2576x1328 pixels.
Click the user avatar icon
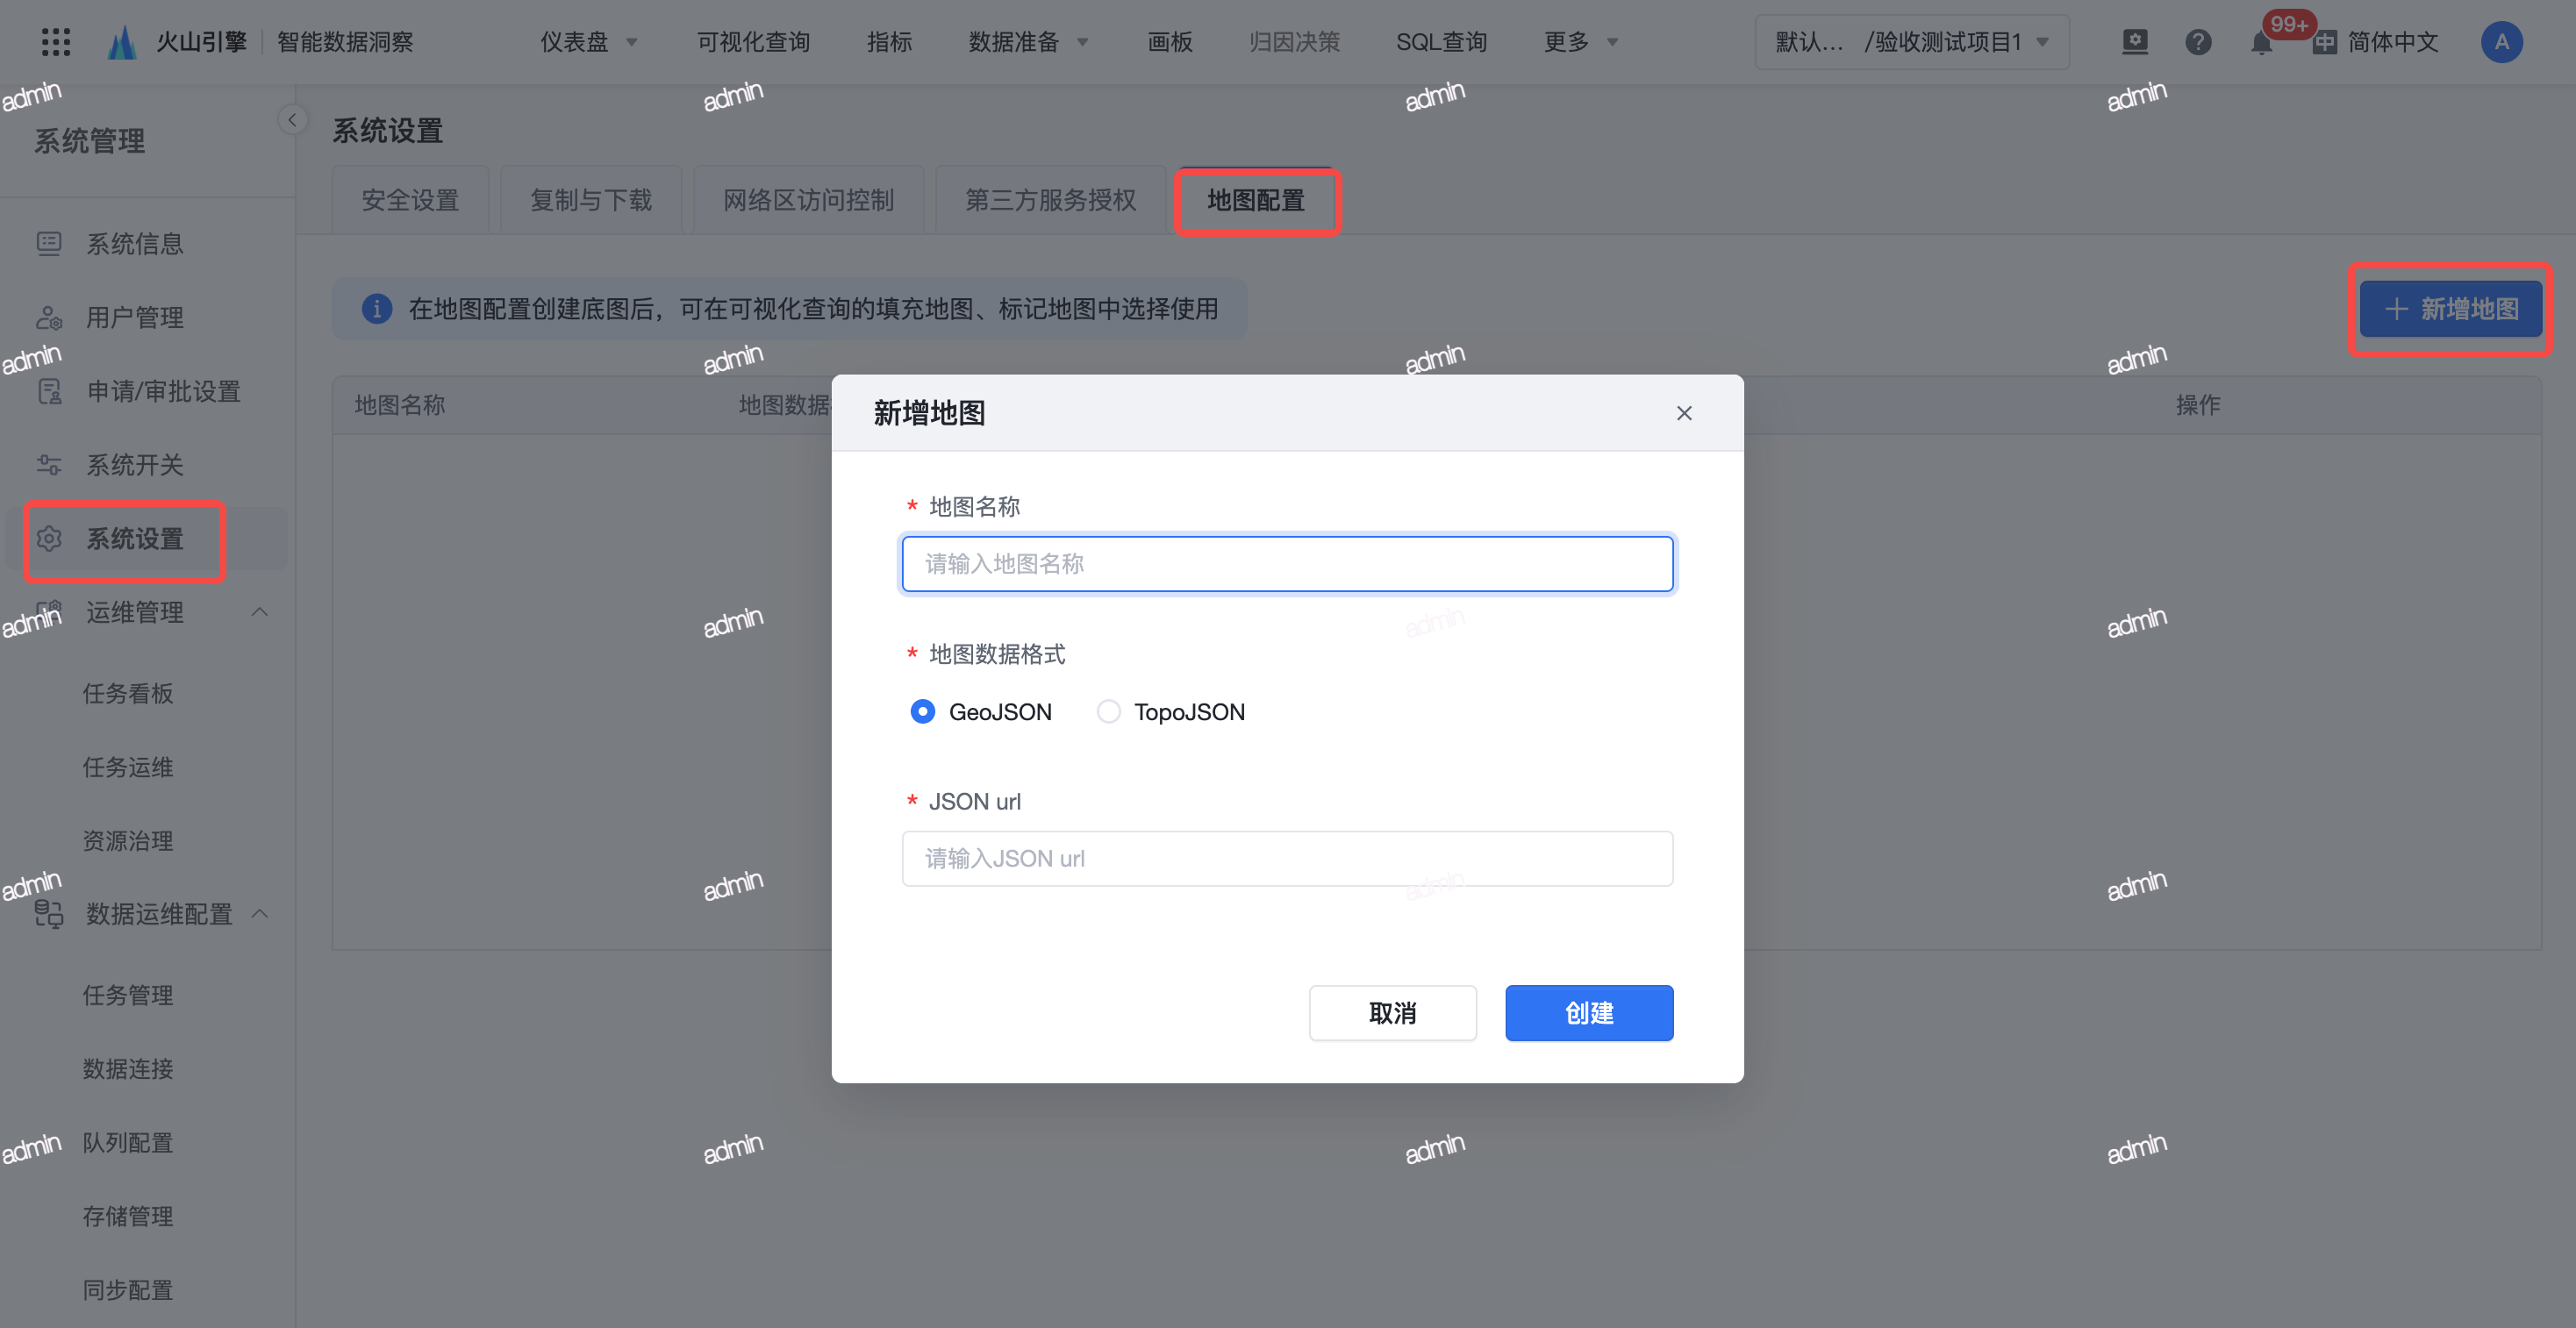[2501, 42]
